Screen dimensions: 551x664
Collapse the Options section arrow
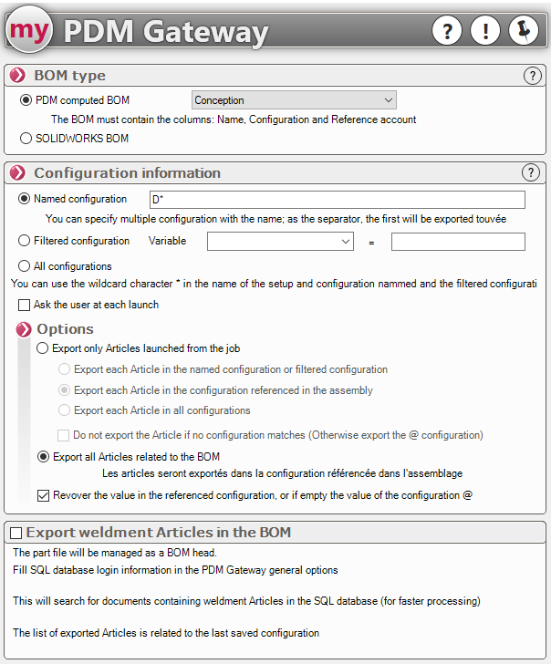coord(24,329)
